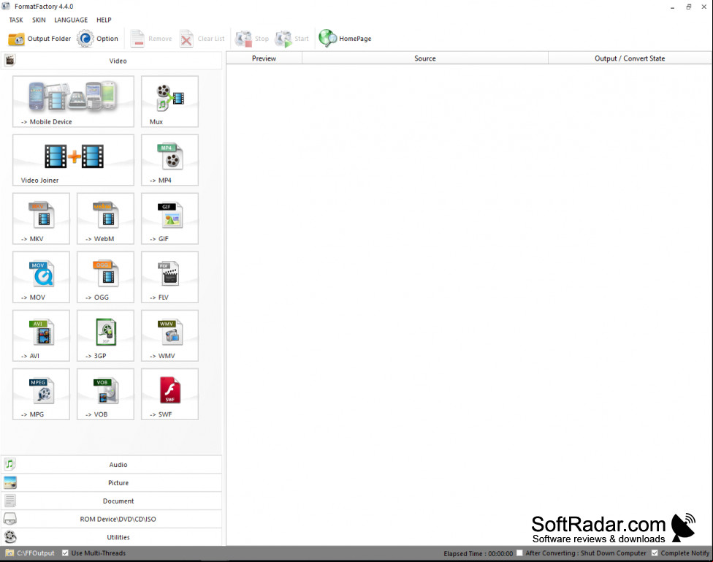
Task: Click the Stop conversion button
Action: pos(252,39)
